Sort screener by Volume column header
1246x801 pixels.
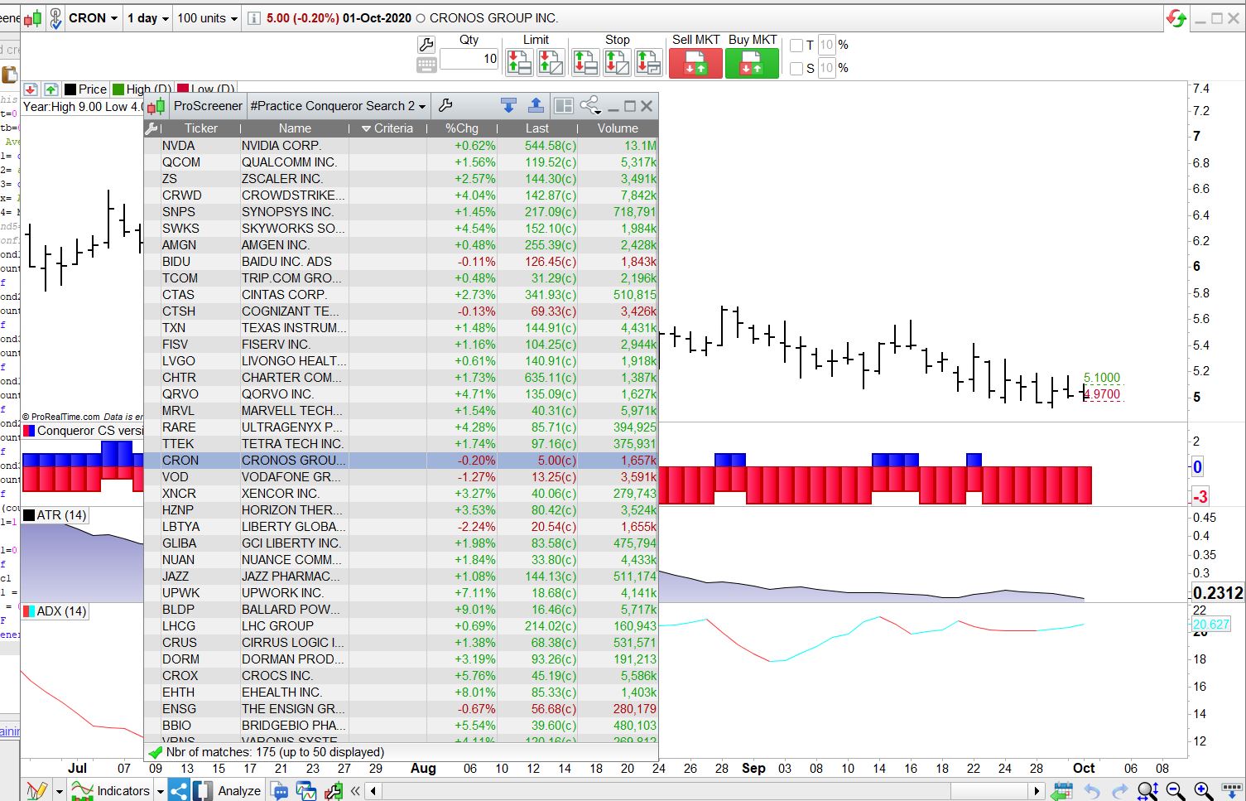[x=618, y=128]
